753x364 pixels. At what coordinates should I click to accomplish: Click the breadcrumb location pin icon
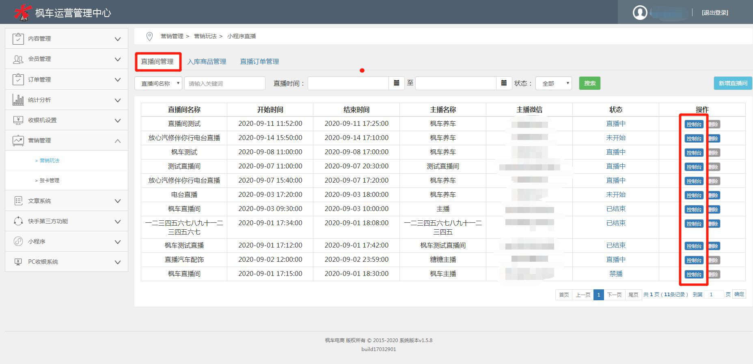coord(149,37)
